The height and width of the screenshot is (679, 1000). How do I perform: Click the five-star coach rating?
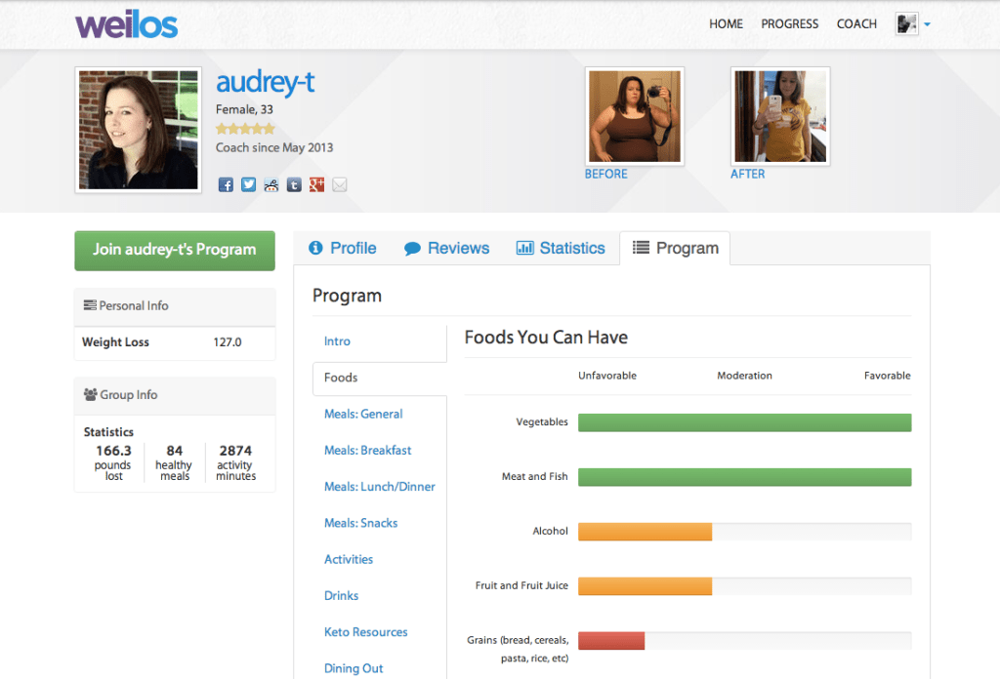[x=245, y=129]
